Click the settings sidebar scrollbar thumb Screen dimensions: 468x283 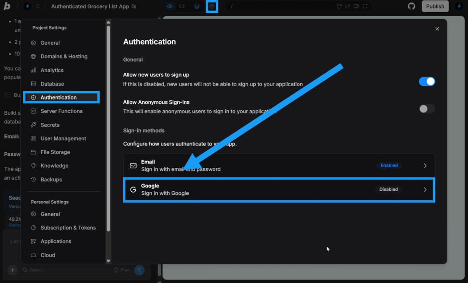click(108, 129)
